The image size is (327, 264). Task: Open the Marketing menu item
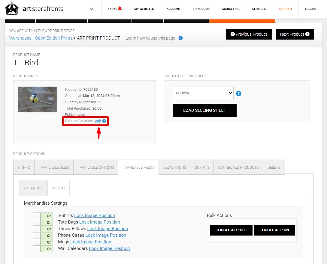pos(231,9)
